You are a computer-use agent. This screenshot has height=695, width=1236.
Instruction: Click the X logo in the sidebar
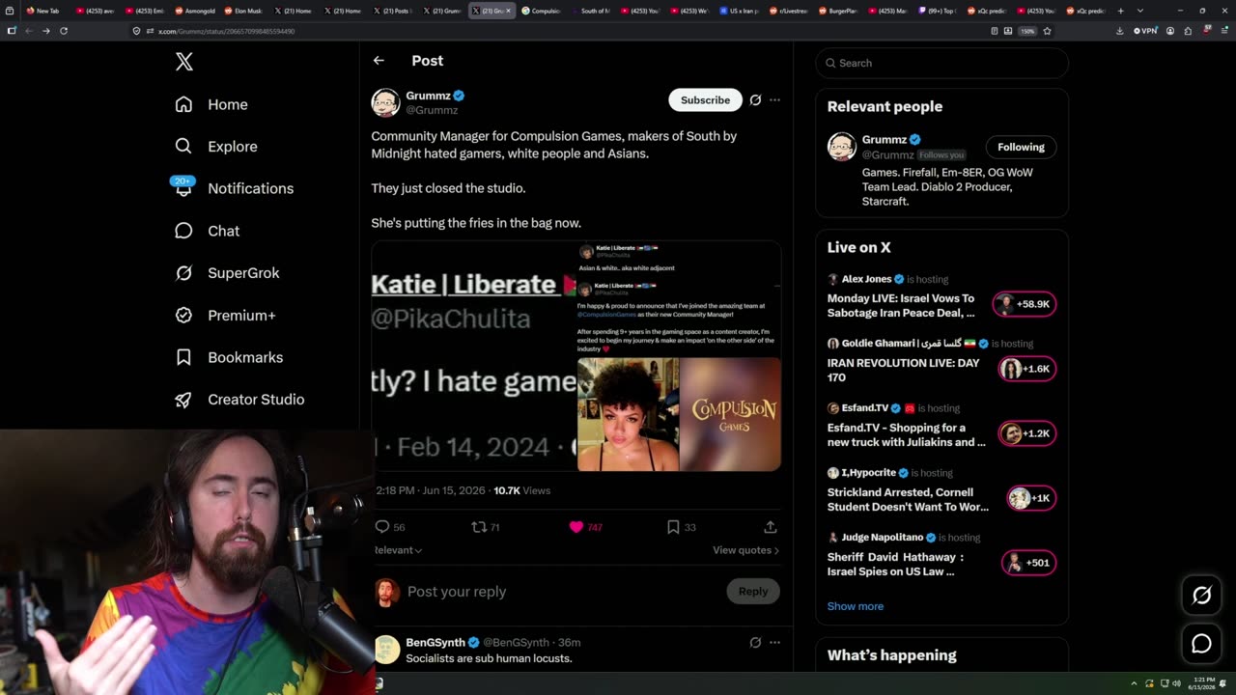coord(183,63)
